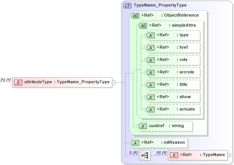Image resolution: width=234 pixels, height=165 pixels.
Task: Select the ': role' attribute label
Action: click(182, 60)
